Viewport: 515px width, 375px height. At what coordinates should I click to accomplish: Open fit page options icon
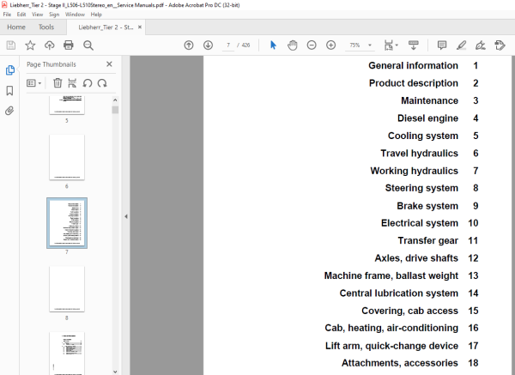click(x=391, y=45)
